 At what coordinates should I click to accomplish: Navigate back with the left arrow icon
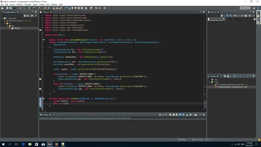click(100, 8)
